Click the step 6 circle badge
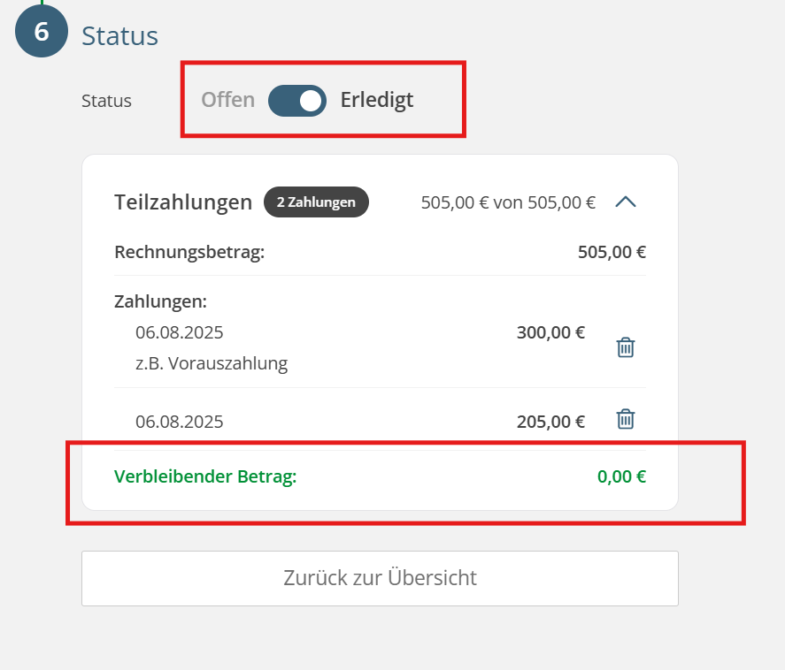This screenshot has width=785, height=670. [x=42, y=31]
